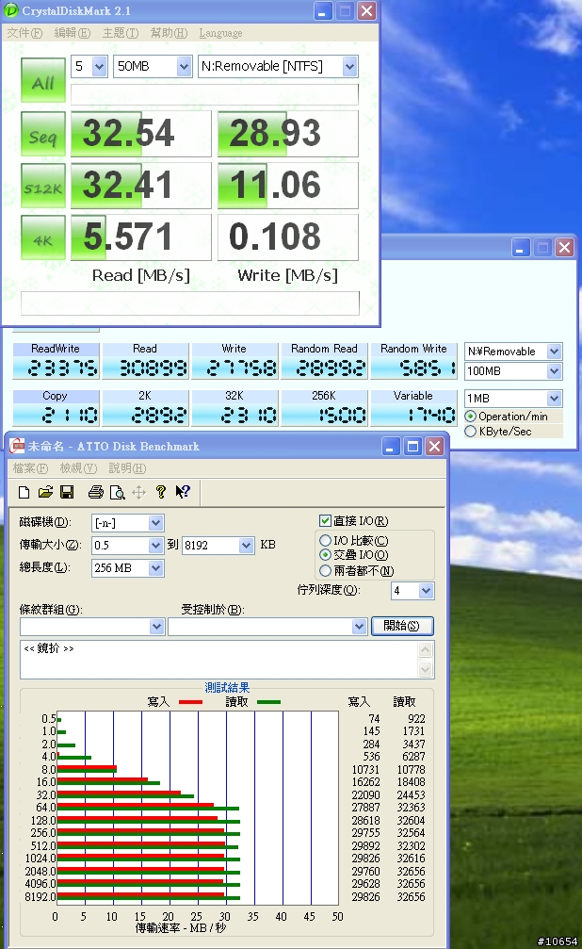Select the 兩者都不 radio button

(x=325, y=571)
